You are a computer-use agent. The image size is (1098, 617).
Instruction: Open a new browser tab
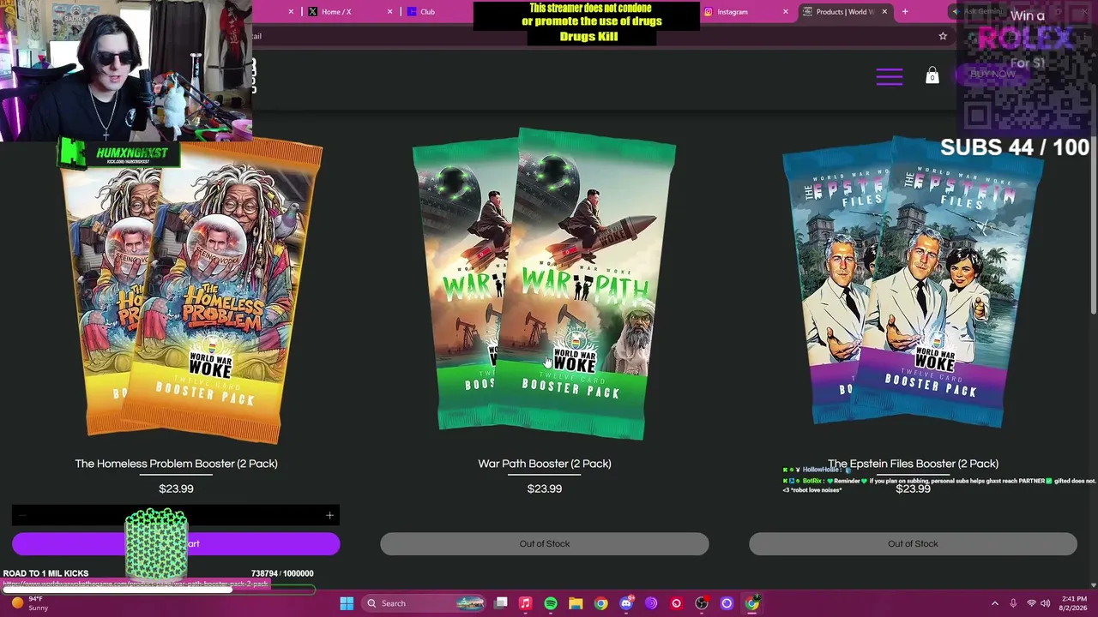pos(905,12)
